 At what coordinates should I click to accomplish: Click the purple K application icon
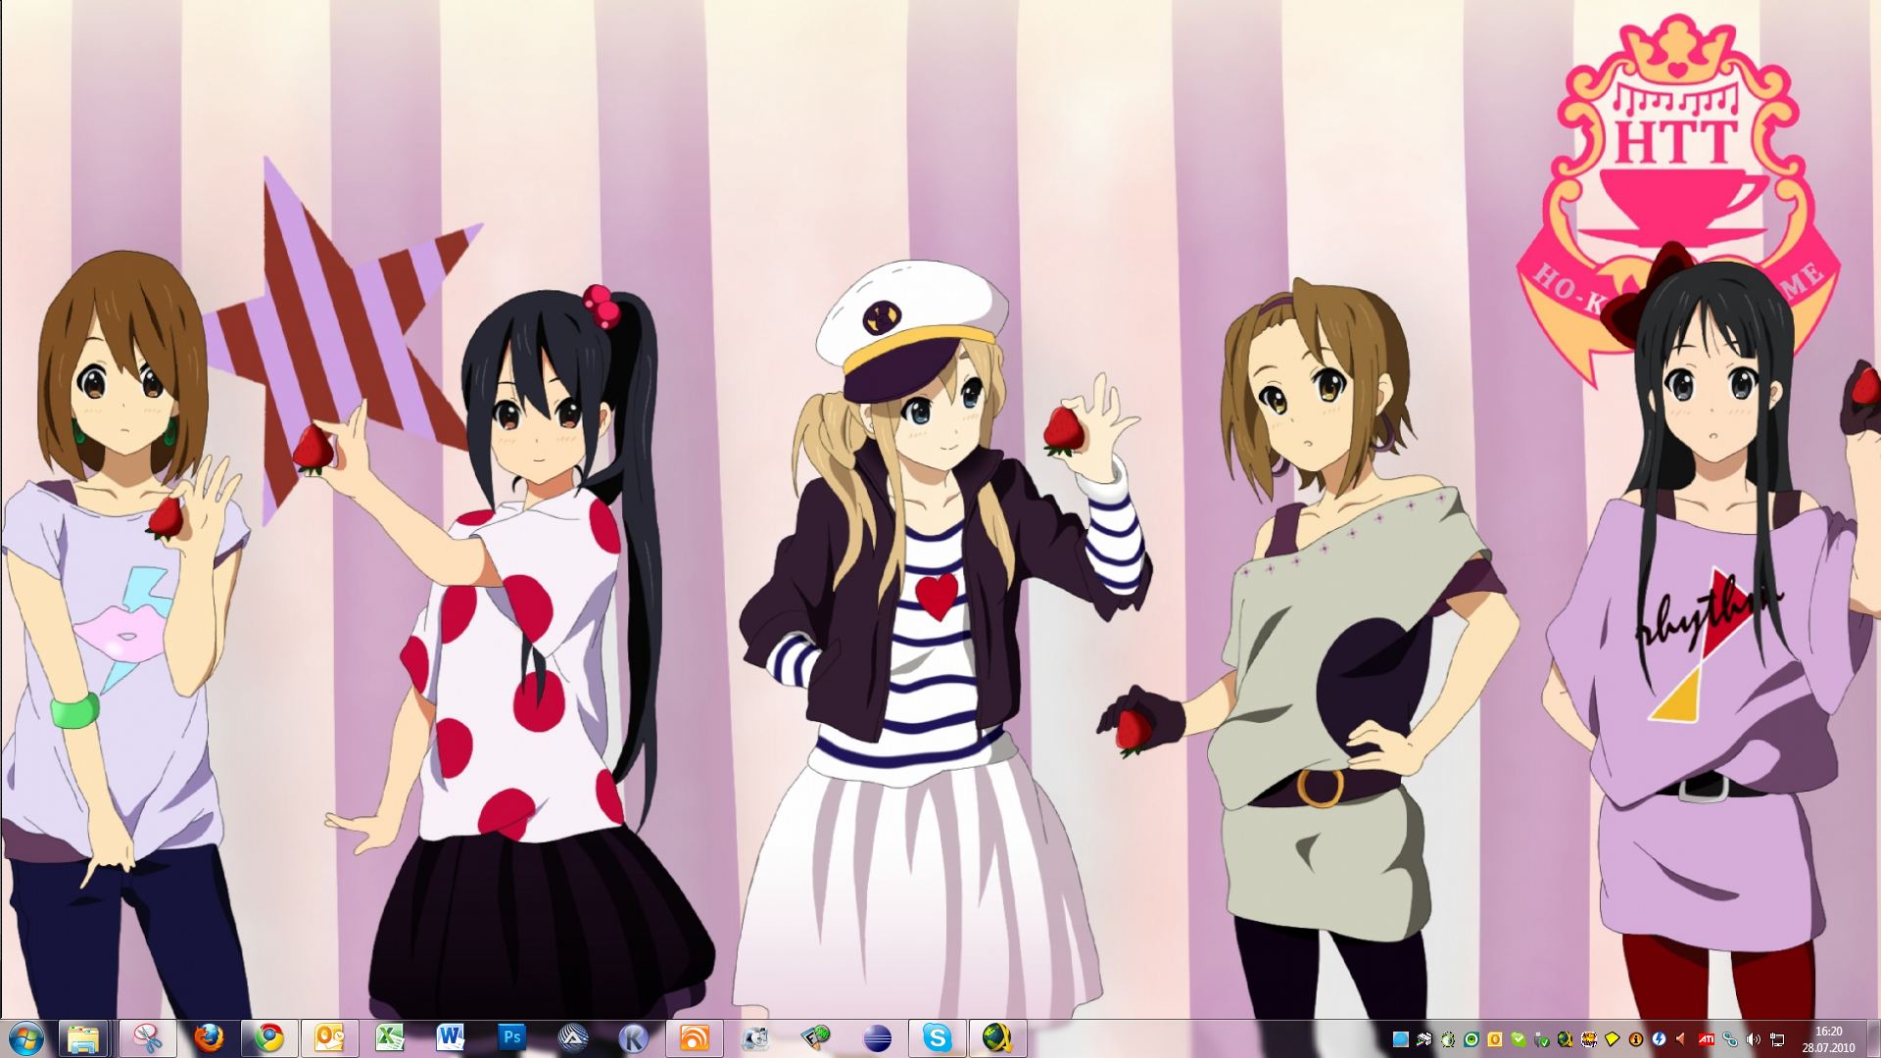tap(634, 1037)
